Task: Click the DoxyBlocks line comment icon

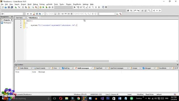Action: pyautogui.click(x=138, y=11)
